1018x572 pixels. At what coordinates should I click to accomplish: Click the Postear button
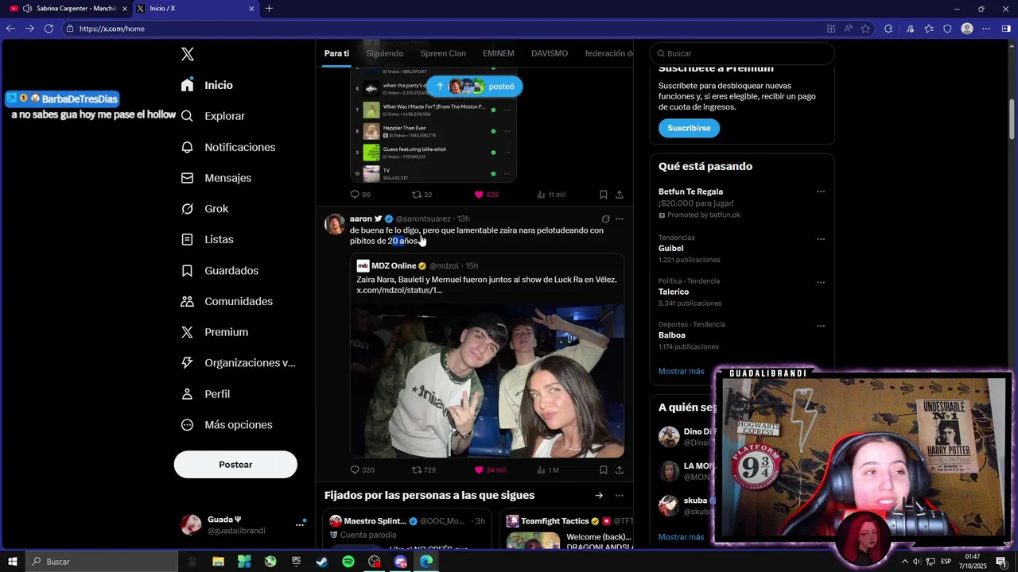click(x=235, y=465)
